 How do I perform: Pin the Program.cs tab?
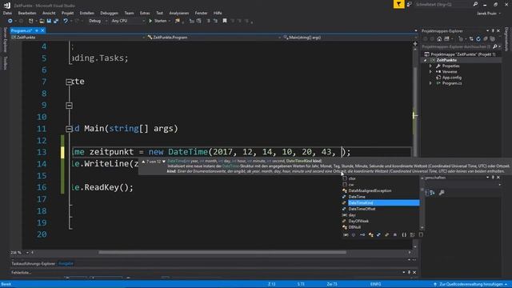(x=37, y=30)
